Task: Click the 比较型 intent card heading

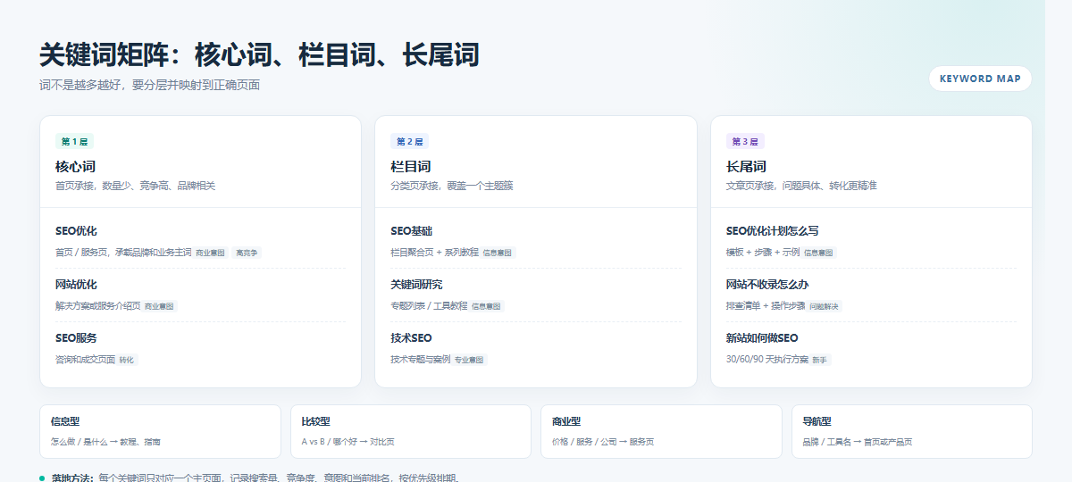Action: coord(316,421)
